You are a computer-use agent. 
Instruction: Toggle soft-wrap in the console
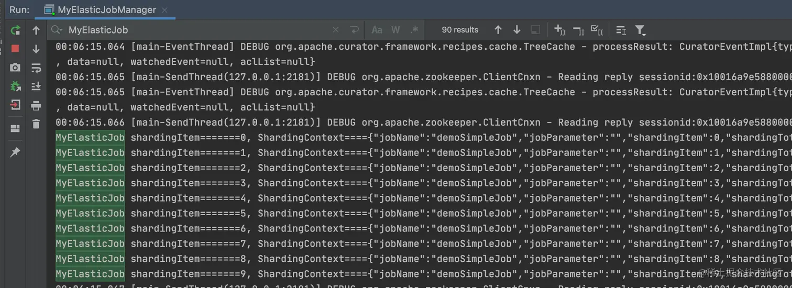click(36, 68)
